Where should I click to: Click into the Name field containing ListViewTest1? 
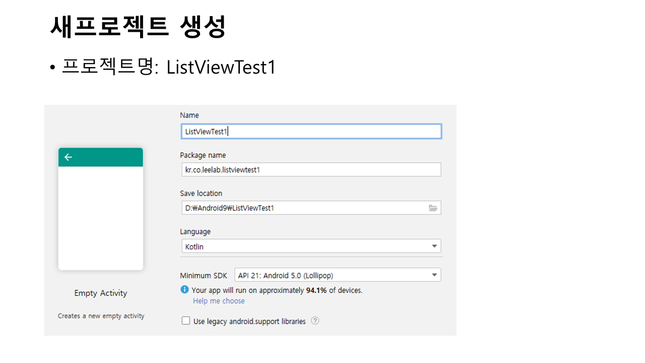click(x=310, y=132)
